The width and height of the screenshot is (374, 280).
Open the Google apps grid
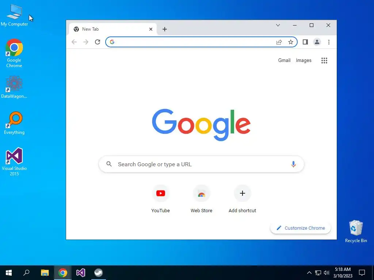click(x=324, y=61)
